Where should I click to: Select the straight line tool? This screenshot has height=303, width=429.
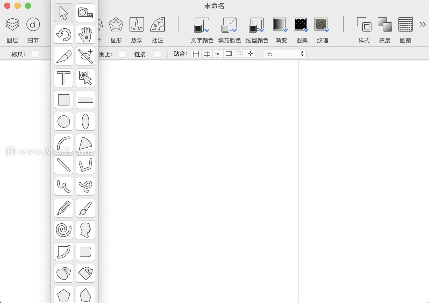coord(63,165)
